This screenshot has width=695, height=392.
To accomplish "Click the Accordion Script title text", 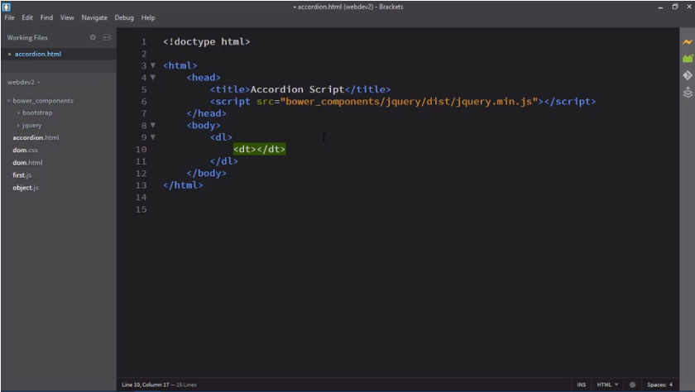I will click(x=297, y=89).
